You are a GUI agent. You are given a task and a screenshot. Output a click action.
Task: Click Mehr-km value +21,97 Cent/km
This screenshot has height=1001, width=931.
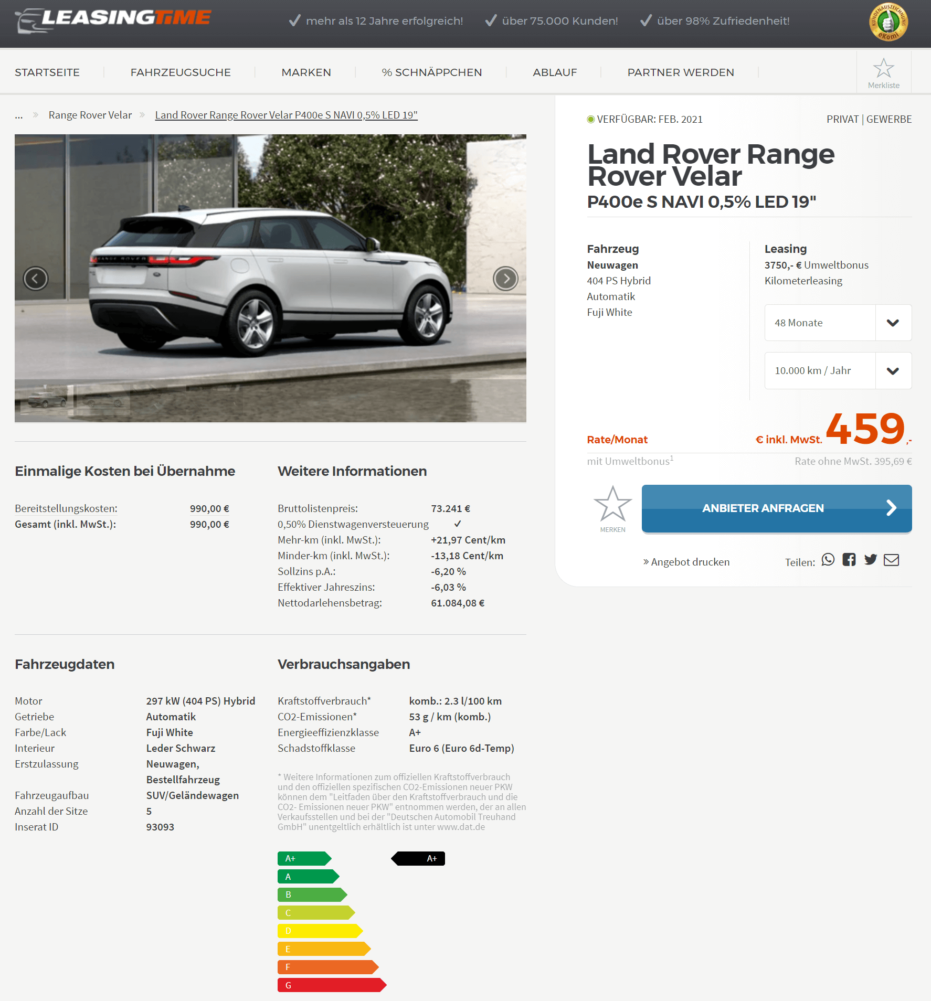(x=468, y=540)
